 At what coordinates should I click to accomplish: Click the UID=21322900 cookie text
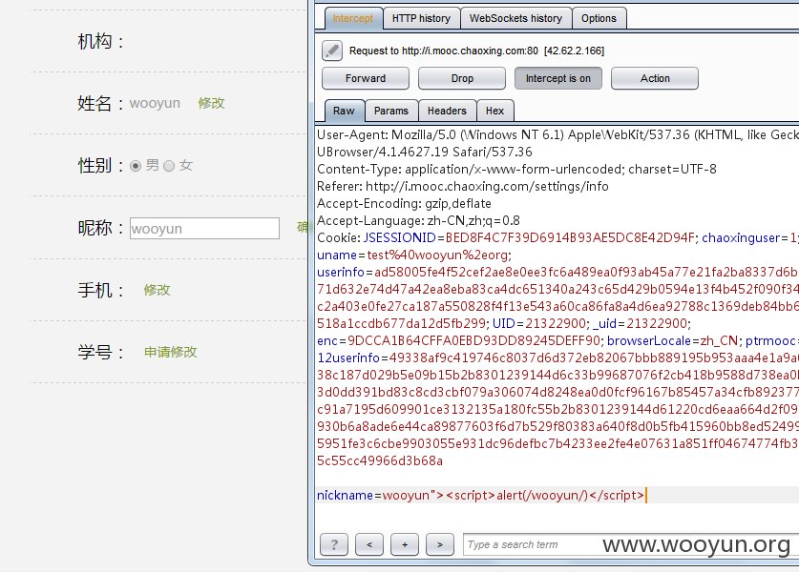click(x=539, y=324)
